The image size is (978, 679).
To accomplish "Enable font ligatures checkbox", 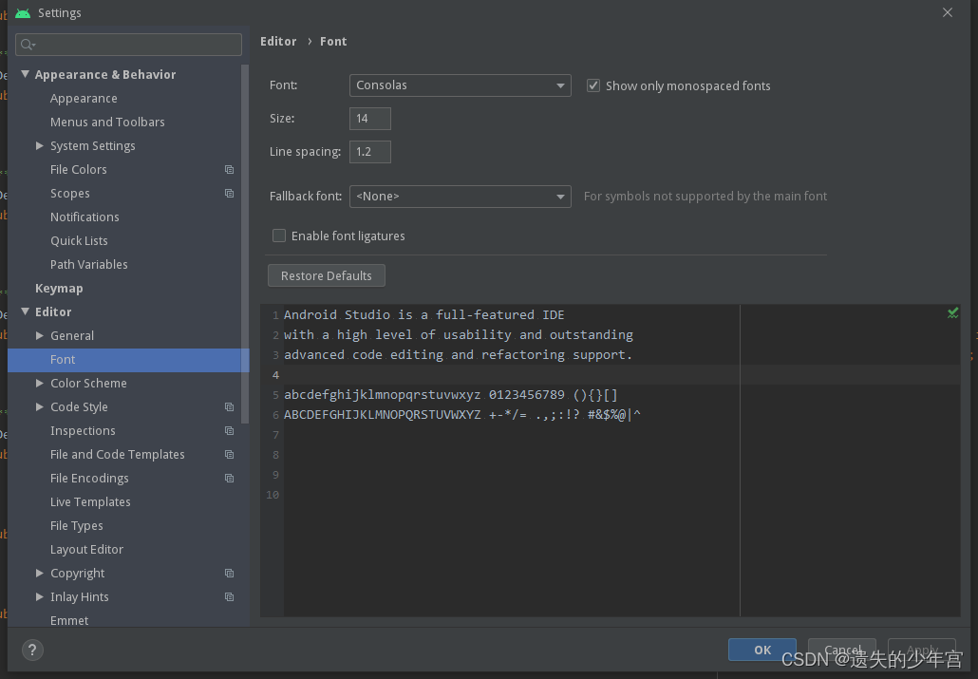I will pyautogui.click(x=279, y=236).
